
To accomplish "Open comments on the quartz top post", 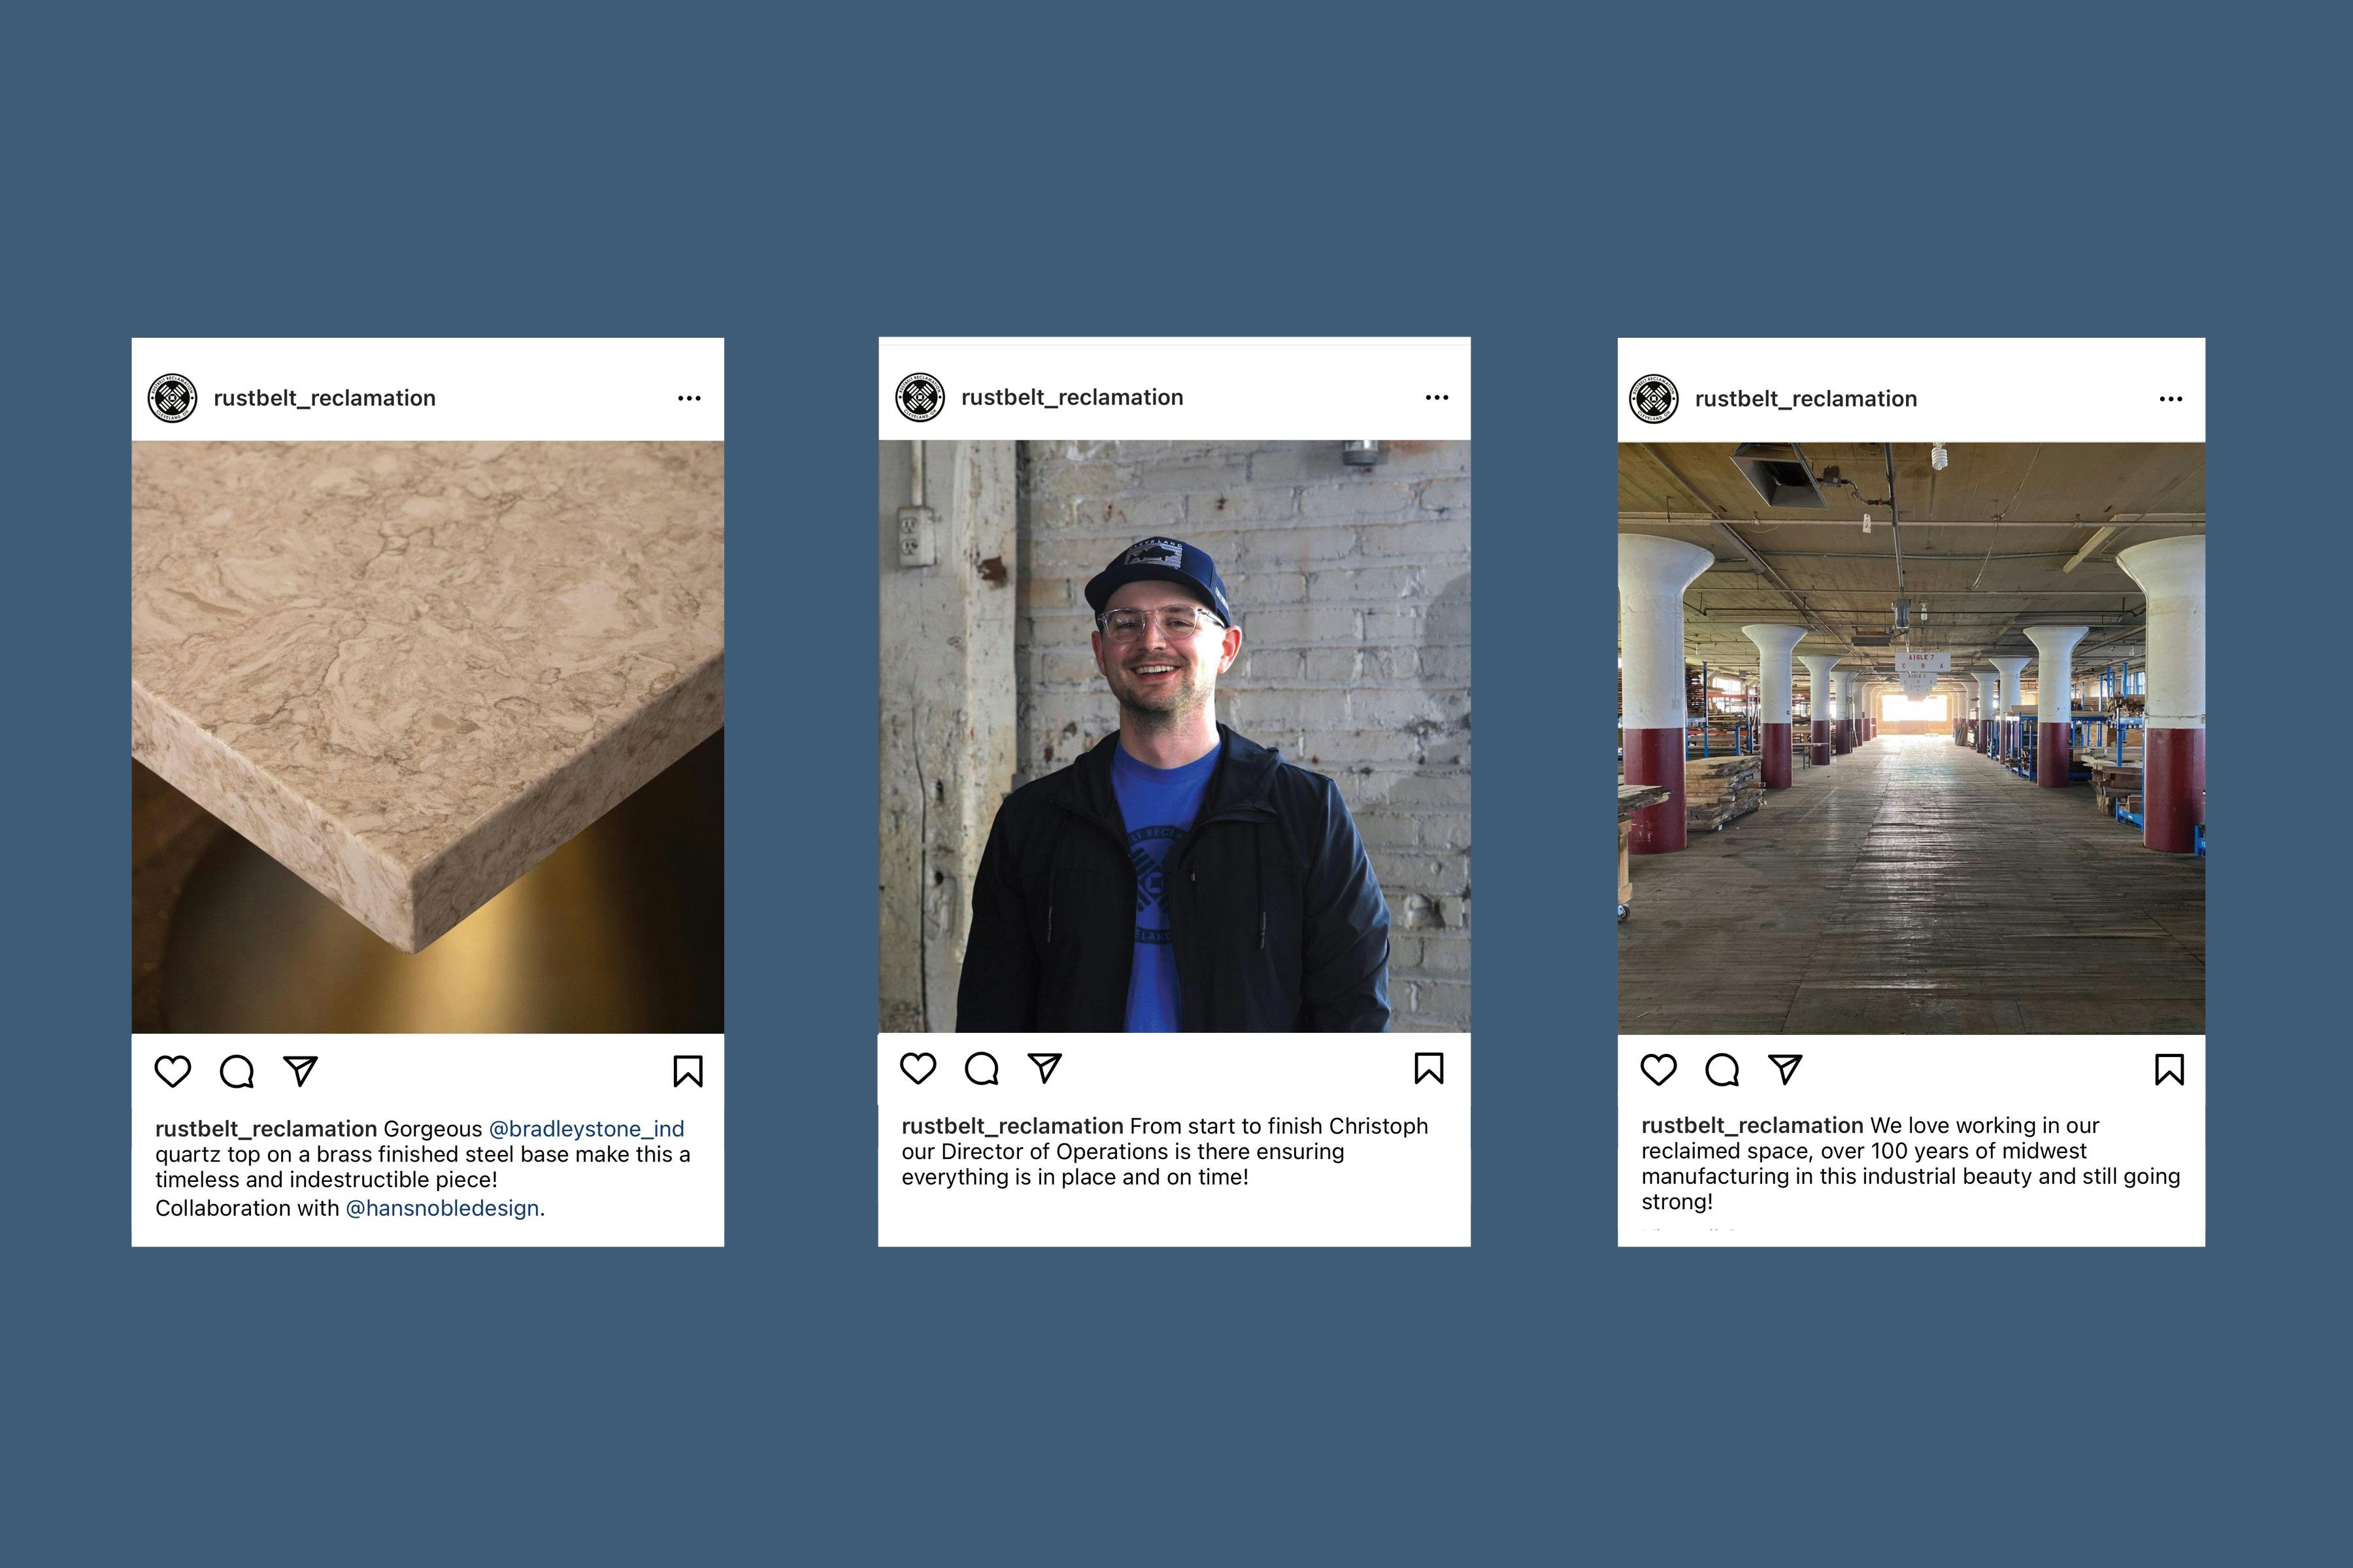I will (237, 1071).
